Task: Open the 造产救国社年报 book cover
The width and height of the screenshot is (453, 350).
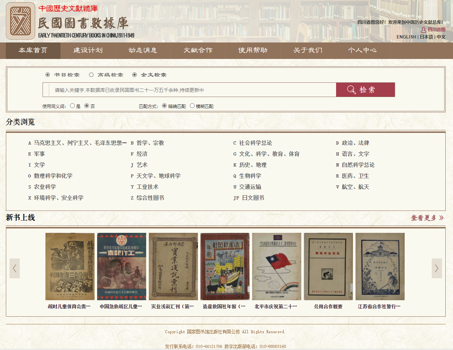Action: 225,267
